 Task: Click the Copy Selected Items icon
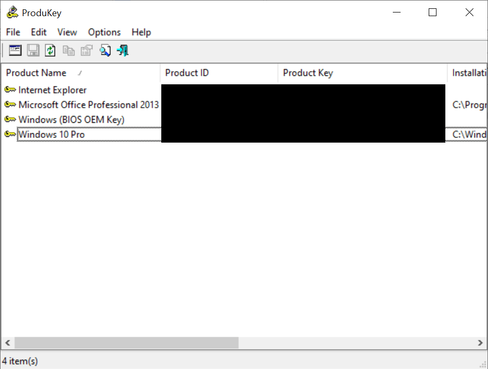[x=69, y=50]
